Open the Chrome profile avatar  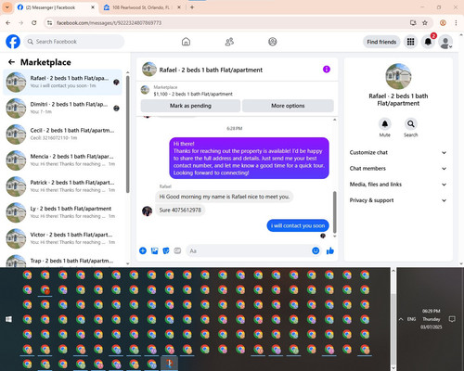[x=443, y=22]
